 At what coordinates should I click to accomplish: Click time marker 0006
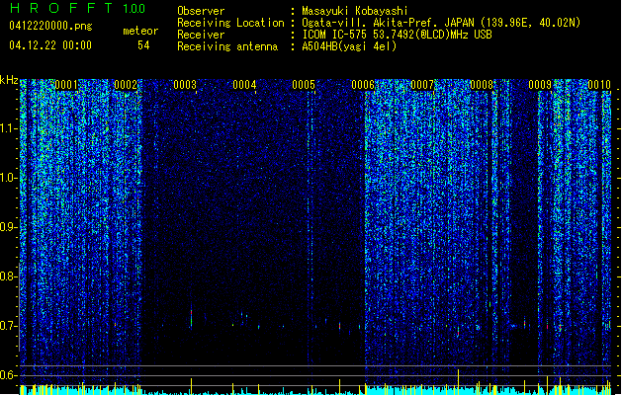pyautogui.click(x=363, y=85)
